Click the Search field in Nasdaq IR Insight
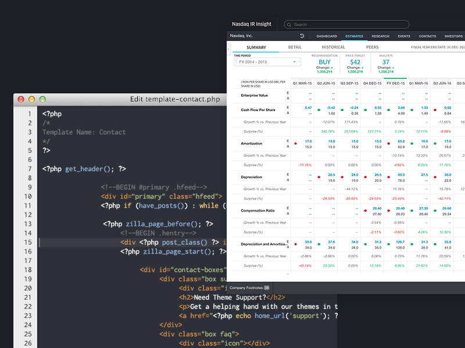The width and height of the screenshot is (465, 348). [x=346, y=24]
